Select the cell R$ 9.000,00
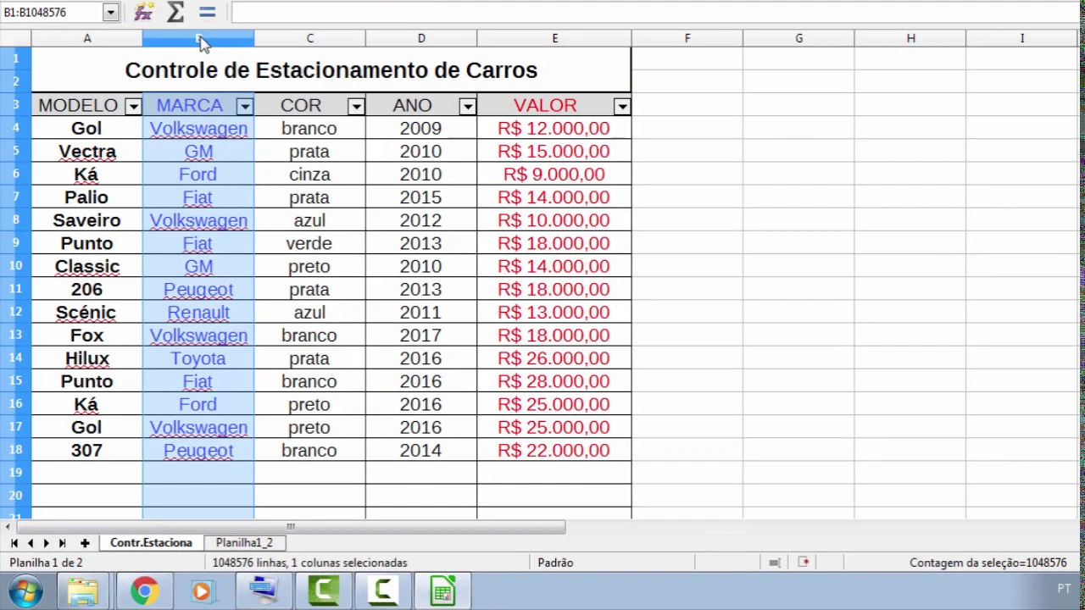The width and height of the screenshot is (1085, 610). [x=554, y=174]
